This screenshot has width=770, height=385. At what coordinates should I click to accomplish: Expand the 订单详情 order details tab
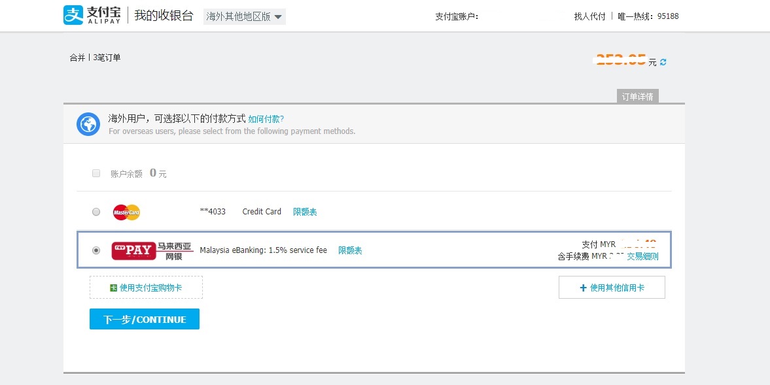(x=637, y=97)
